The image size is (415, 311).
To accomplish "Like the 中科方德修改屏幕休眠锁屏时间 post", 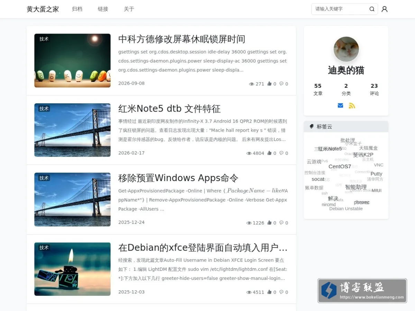I will [x=269, y=84].
